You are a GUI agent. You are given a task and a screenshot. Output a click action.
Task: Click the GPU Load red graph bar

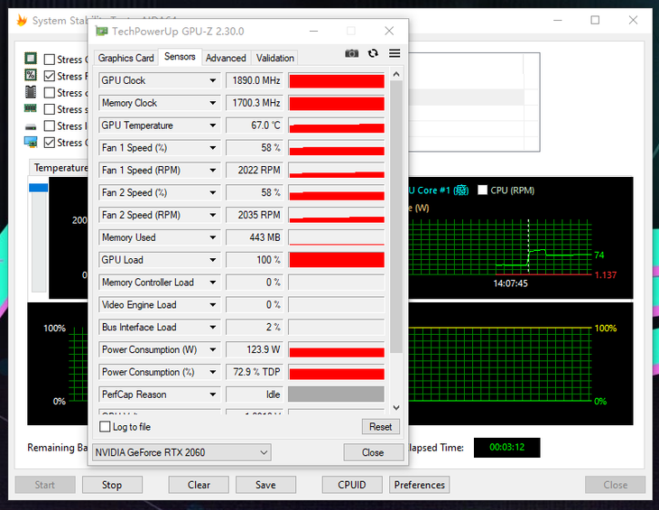tap(336, 260)
